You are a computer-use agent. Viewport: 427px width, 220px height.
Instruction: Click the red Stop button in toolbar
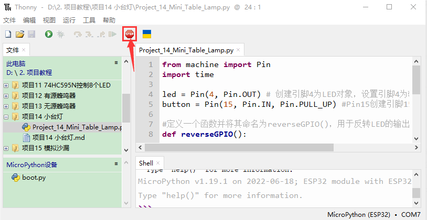click(129, 34)
